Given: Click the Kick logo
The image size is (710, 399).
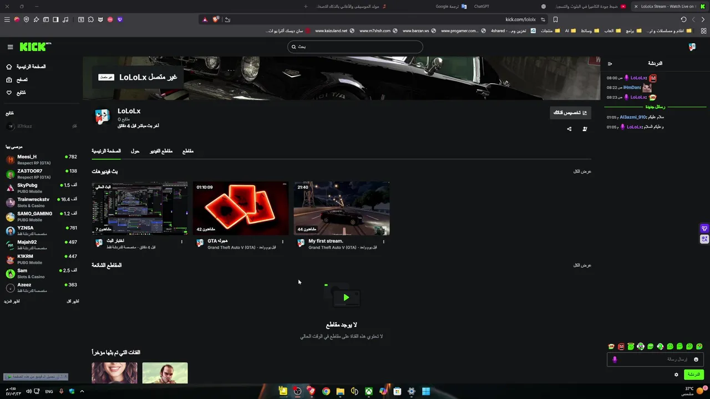Looking at the screenshot, I should click(x=35, y=47).
